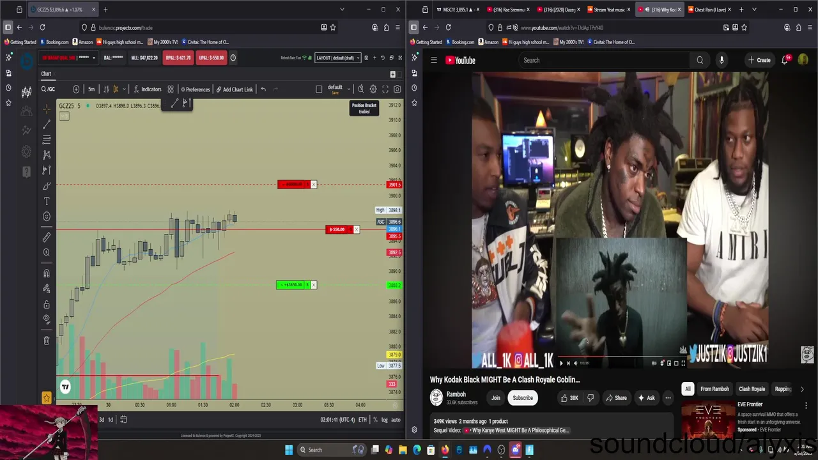Click Add Chart Link
This screenshot has width=818, height=460.
pyautogui.click(x=235, y=89)
